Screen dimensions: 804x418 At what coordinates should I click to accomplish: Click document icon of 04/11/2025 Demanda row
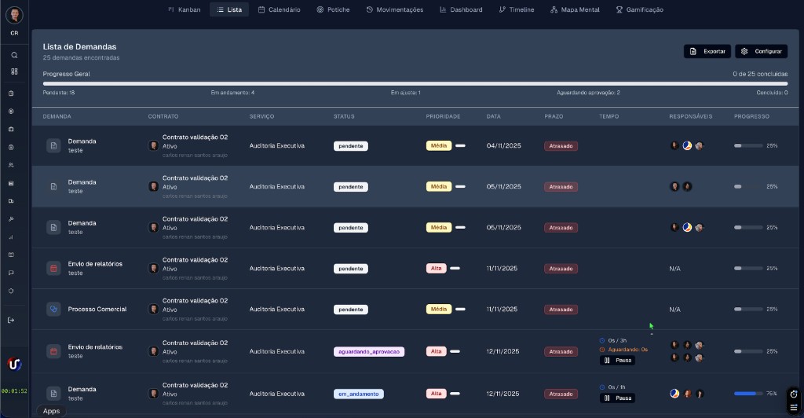(x=54, y=145)
